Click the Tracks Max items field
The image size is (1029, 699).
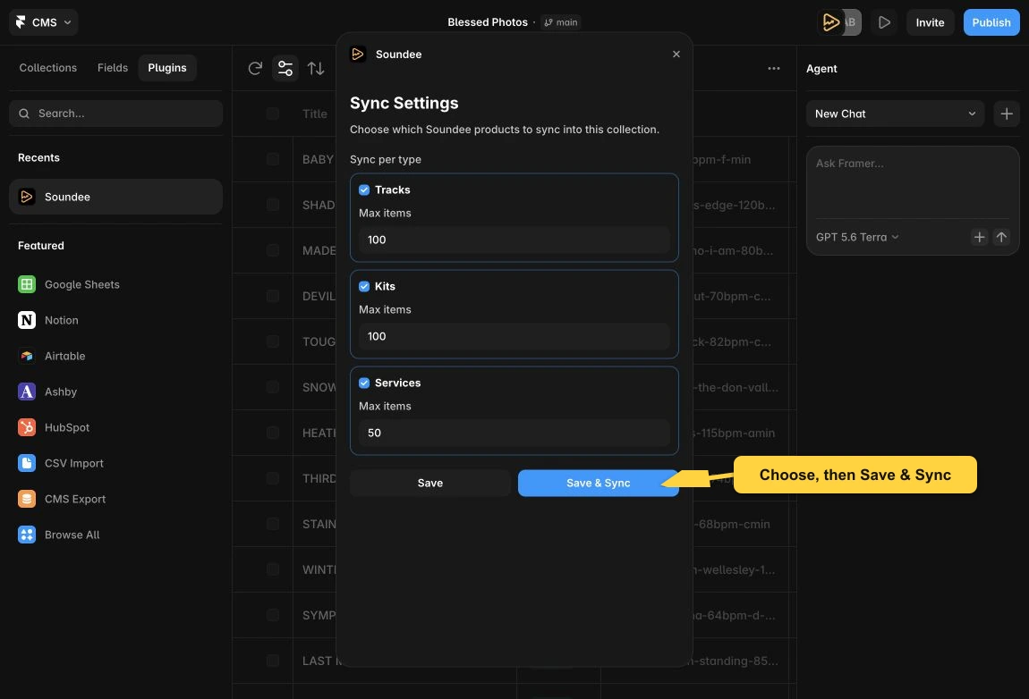pos(514,240)
